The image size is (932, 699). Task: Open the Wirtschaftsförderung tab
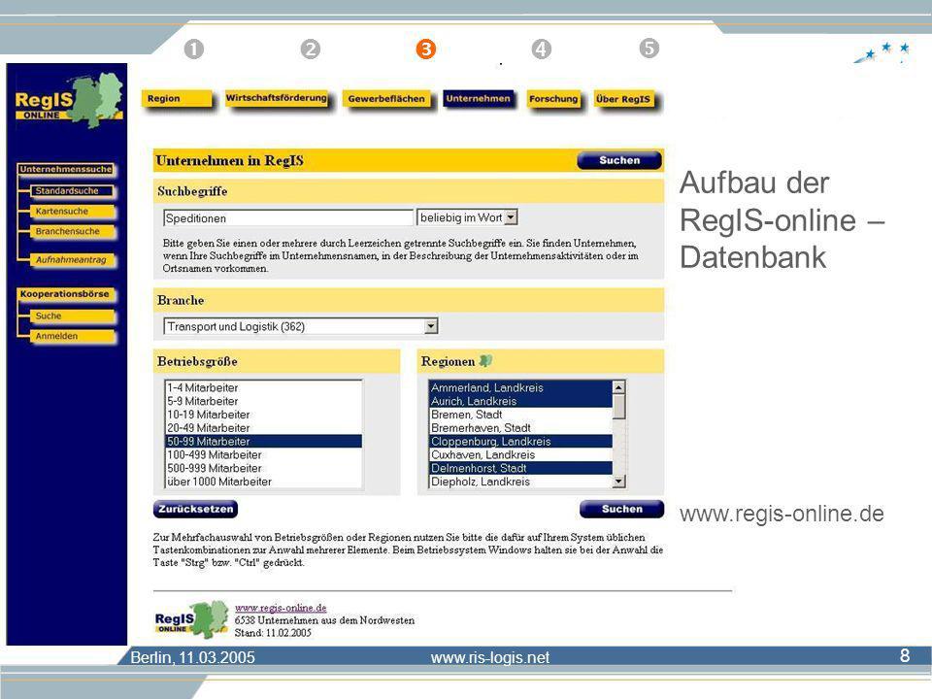click(277, 98)
